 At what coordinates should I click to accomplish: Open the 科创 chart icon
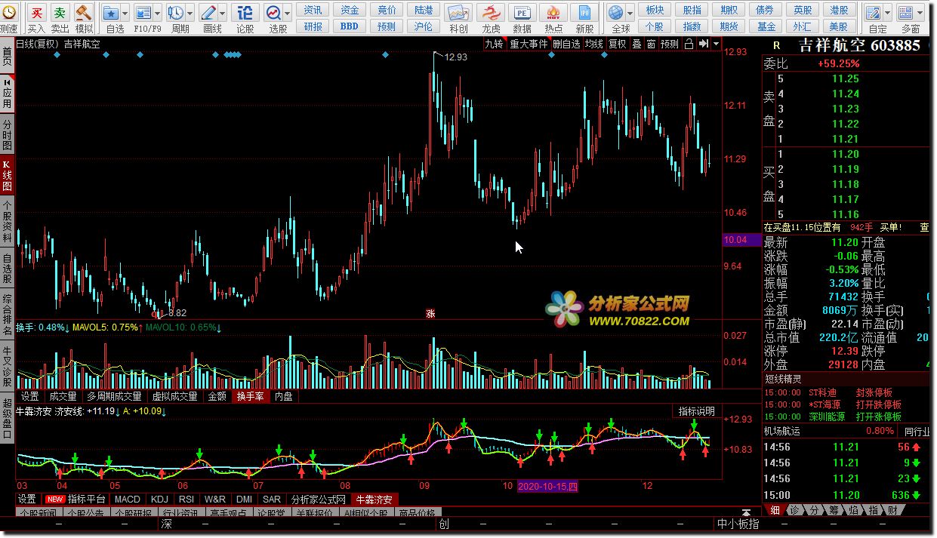click(458, 13)
